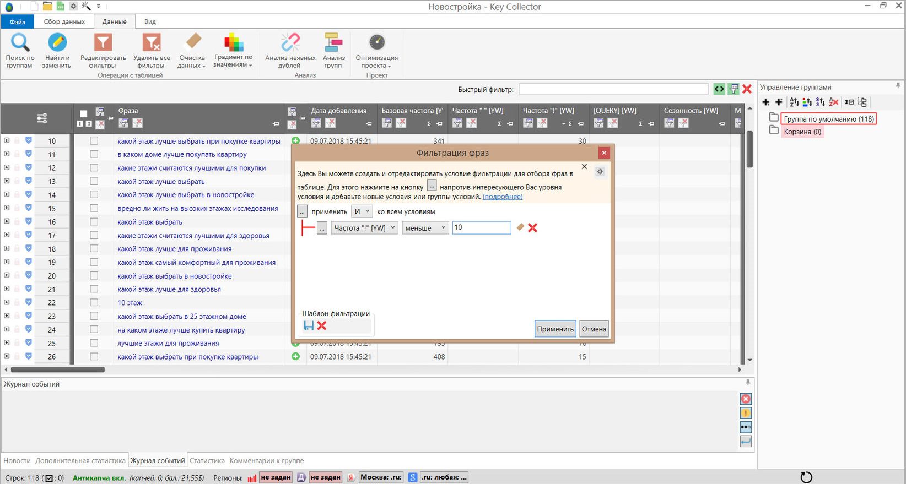Expand the 'меньше' condition dropdown
The width and height of the screenshot is (906, 484).
pos(425,228)
